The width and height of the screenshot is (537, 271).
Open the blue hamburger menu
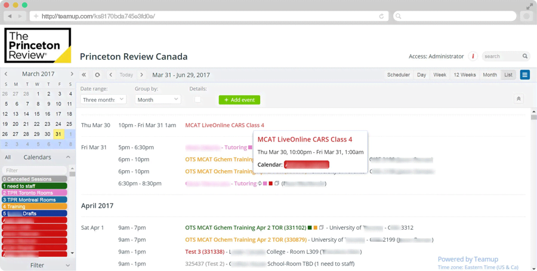[524, 75]
